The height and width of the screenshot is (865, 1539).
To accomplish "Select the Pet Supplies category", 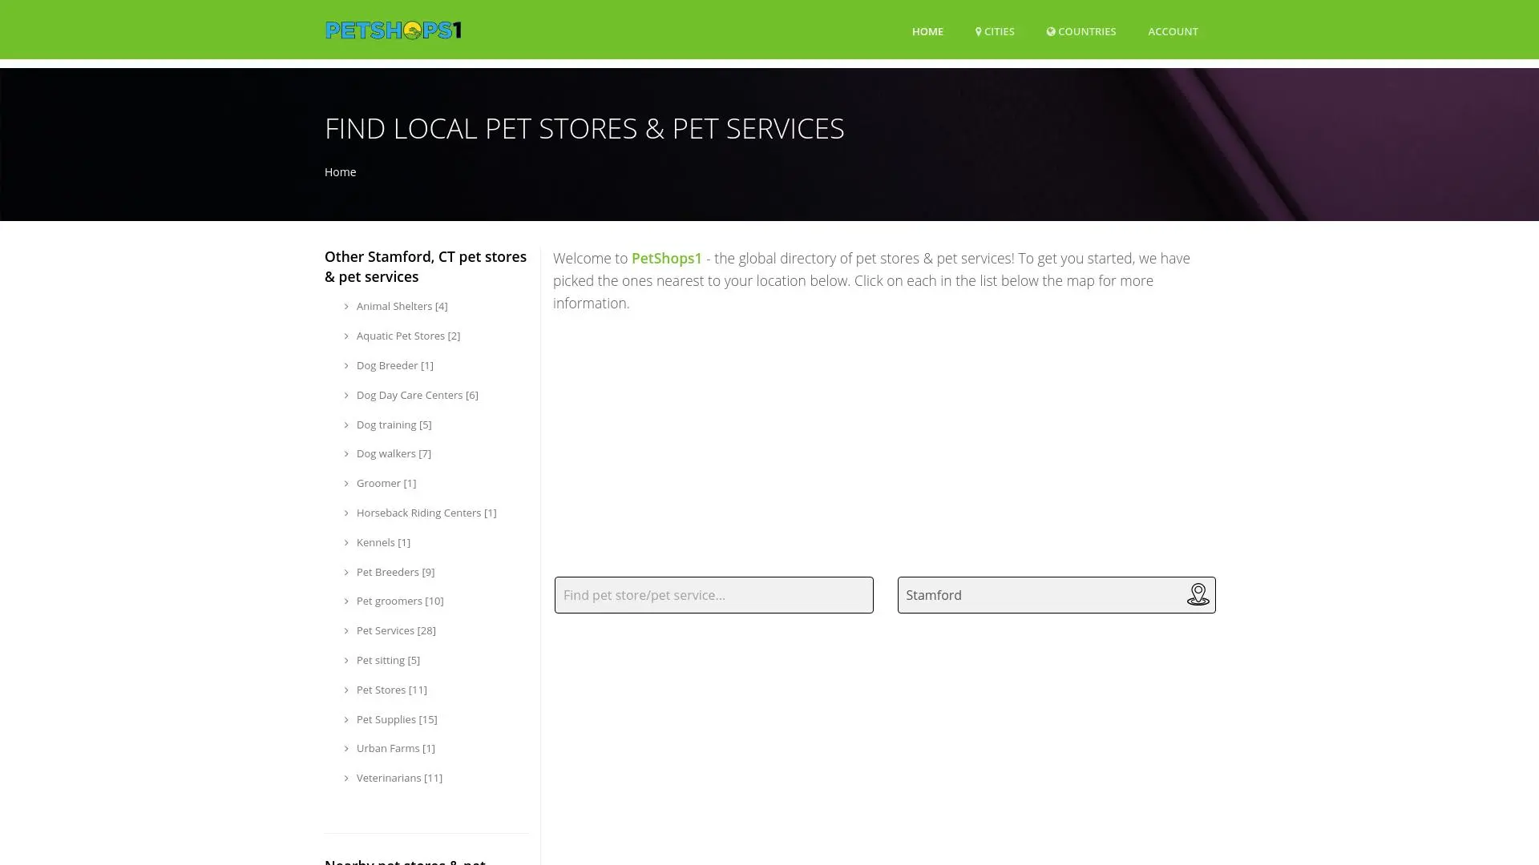I will [396, 719].
